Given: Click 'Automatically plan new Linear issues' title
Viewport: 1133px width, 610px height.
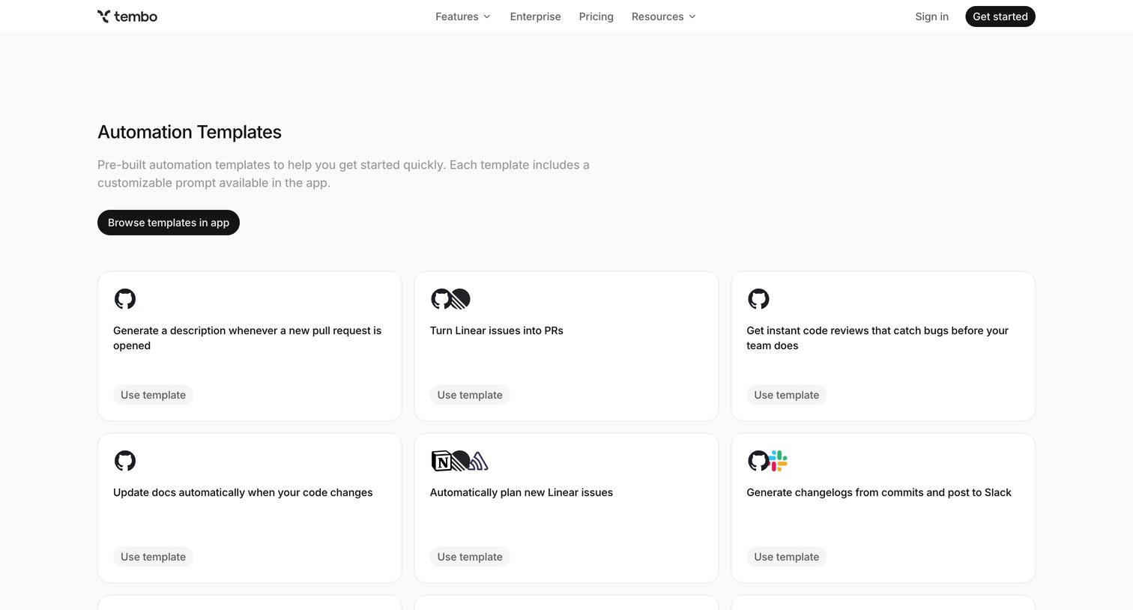Looking at the screenshot, I should coord(522,492).
